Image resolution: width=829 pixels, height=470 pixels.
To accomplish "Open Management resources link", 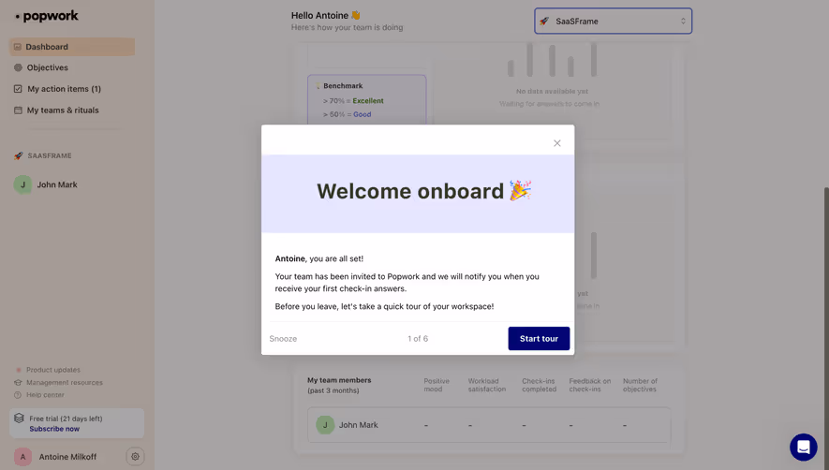I will pyautogui.click(x=65, y=382).
